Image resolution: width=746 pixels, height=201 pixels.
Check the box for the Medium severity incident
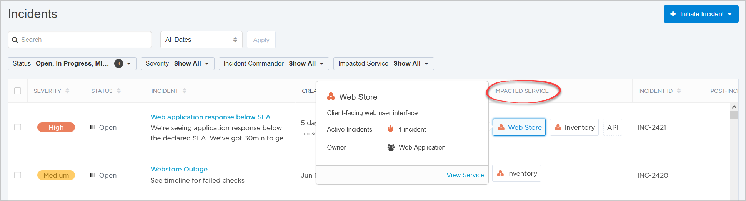(x=18, y=175)
